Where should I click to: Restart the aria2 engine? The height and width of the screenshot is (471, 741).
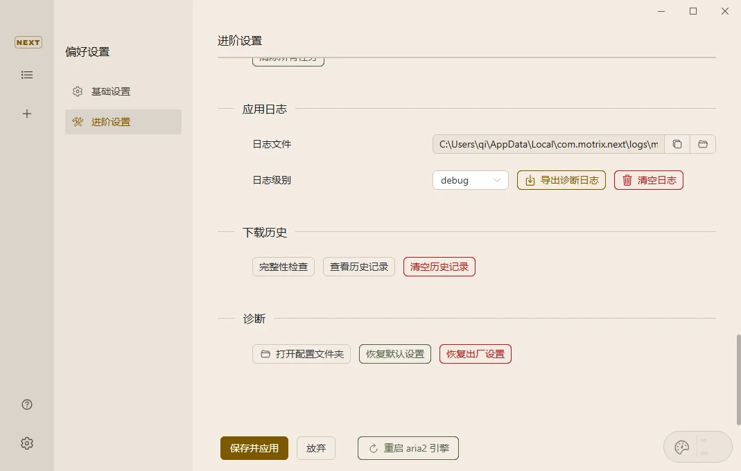point(408,448)
